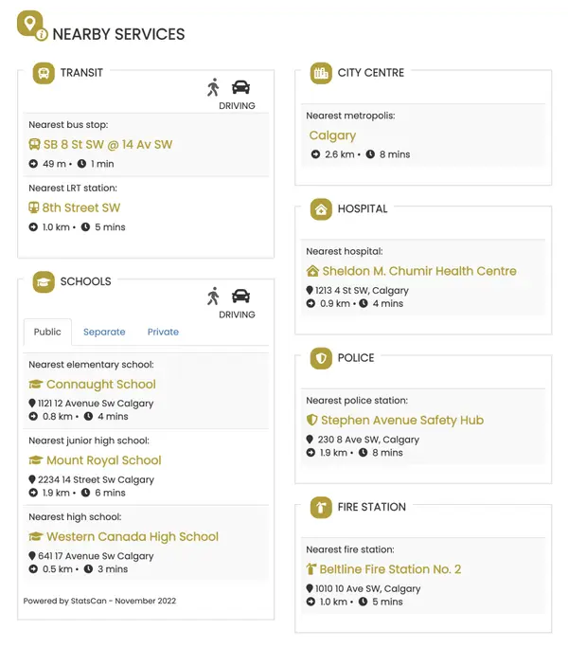Screen dimensions: 568x648
Task: Switch Schools travel mode to walking
Action: coord(214,297)
